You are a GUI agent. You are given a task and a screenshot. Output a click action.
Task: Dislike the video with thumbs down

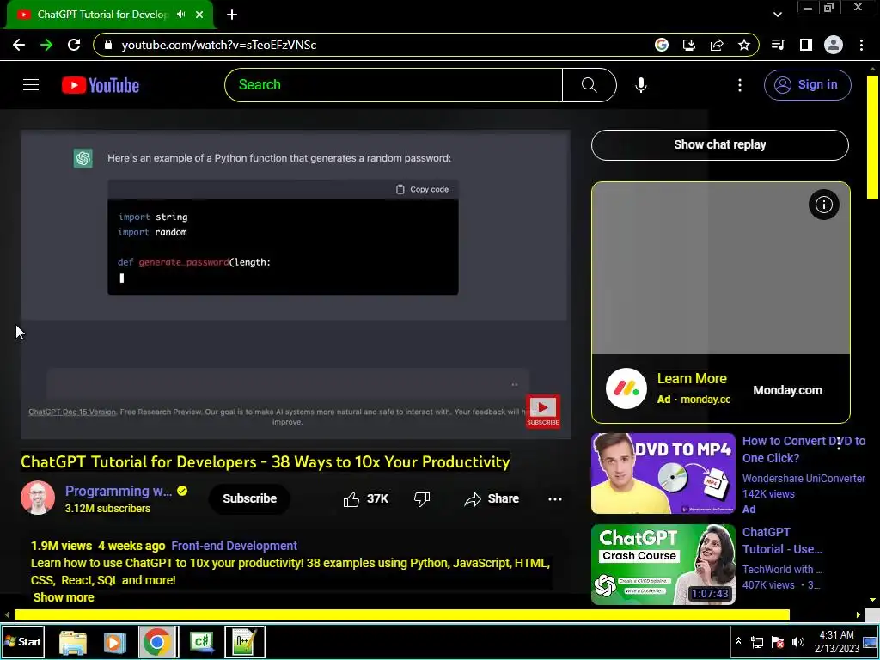tap(421, 499)
